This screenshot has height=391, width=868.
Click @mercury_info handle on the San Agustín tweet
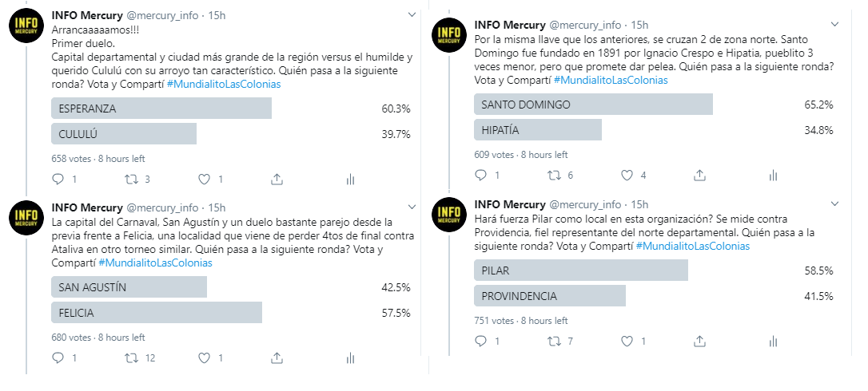click(x=162, y=207)
